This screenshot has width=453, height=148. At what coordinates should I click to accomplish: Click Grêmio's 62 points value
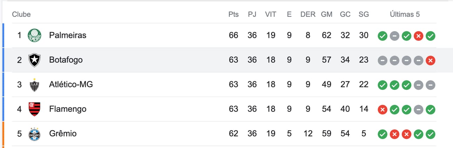[x=234, y=134]
